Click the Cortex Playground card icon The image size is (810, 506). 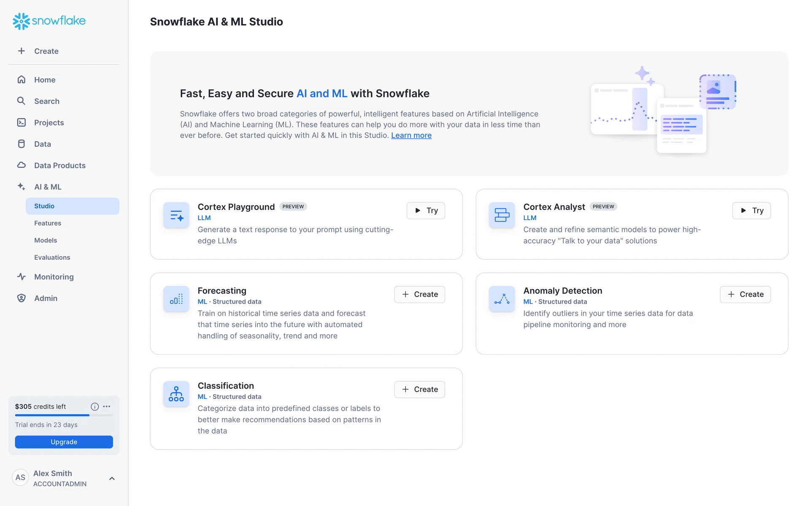(x=176, y=215)
